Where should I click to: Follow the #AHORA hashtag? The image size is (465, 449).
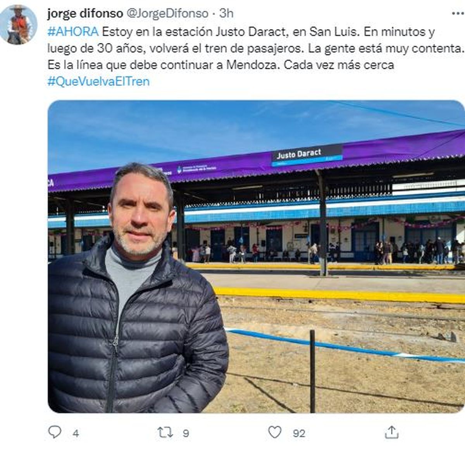click(x=73, y=32)
